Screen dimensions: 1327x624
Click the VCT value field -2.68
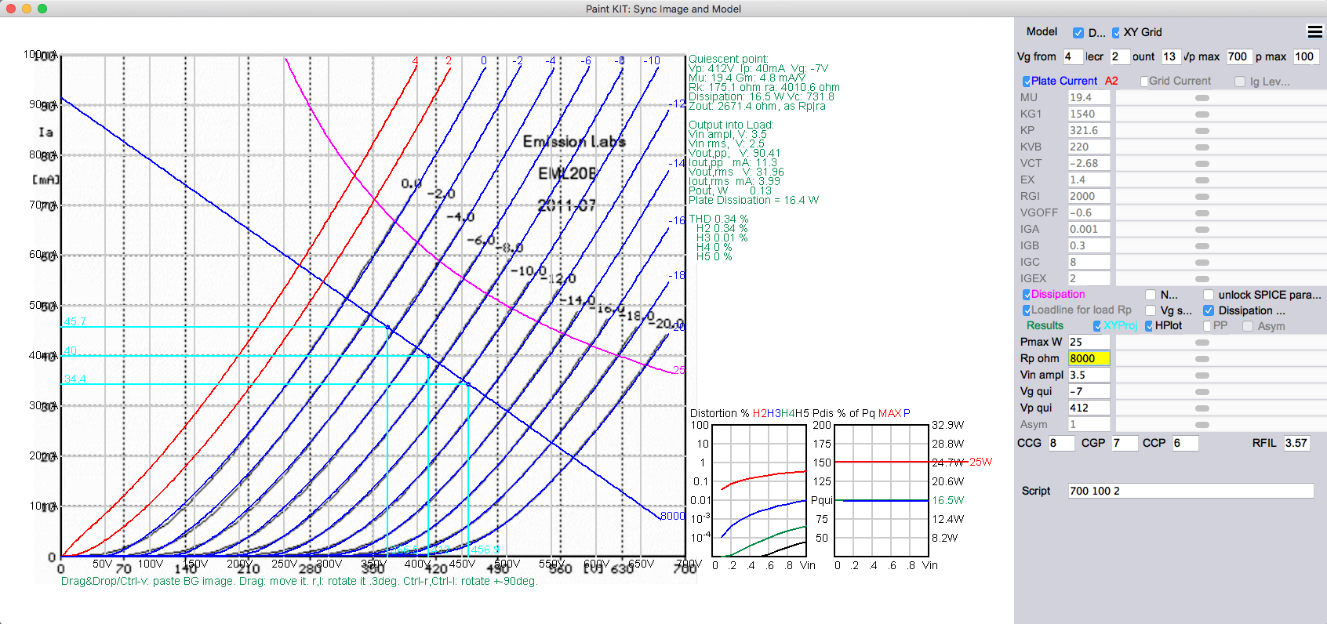click(1089, 164)
